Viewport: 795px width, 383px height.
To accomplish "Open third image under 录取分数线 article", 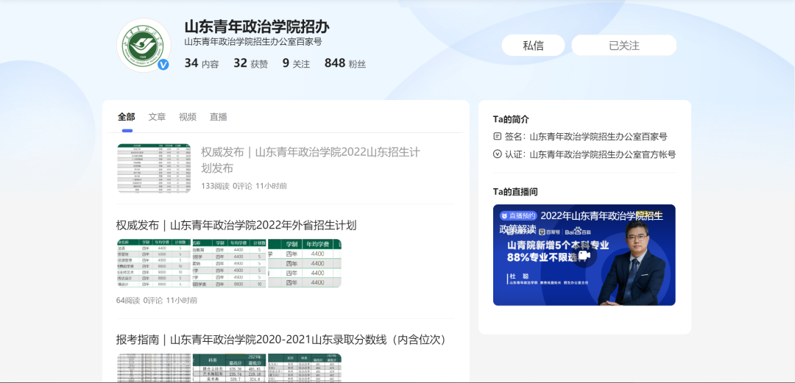I will pos(305,368).
